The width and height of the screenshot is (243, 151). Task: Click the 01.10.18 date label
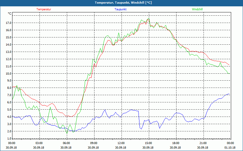(x=230, y=147)
